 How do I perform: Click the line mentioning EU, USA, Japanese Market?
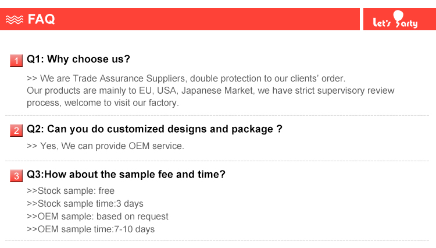[x=210, y=90]
